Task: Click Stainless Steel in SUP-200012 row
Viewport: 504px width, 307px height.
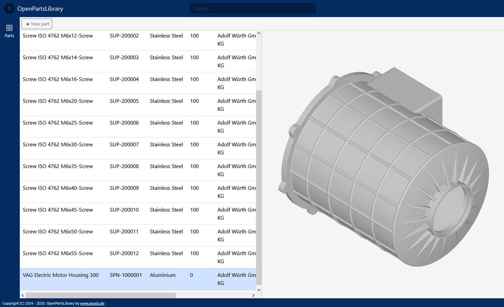Action: pyautogui.click(x=166, y=254)
